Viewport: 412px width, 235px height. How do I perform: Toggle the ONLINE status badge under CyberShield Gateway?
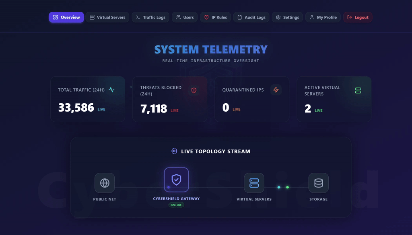tap(177, 204)
